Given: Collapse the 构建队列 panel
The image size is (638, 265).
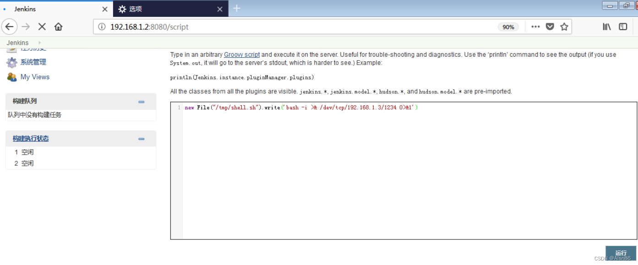Looking at the screenshot, I should tap(142, 102).
